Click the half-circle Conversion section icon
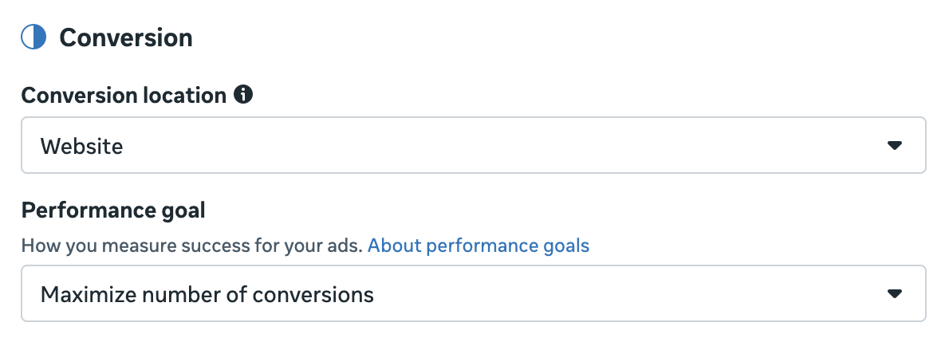 pyautogui.click(x=33, y=37)
